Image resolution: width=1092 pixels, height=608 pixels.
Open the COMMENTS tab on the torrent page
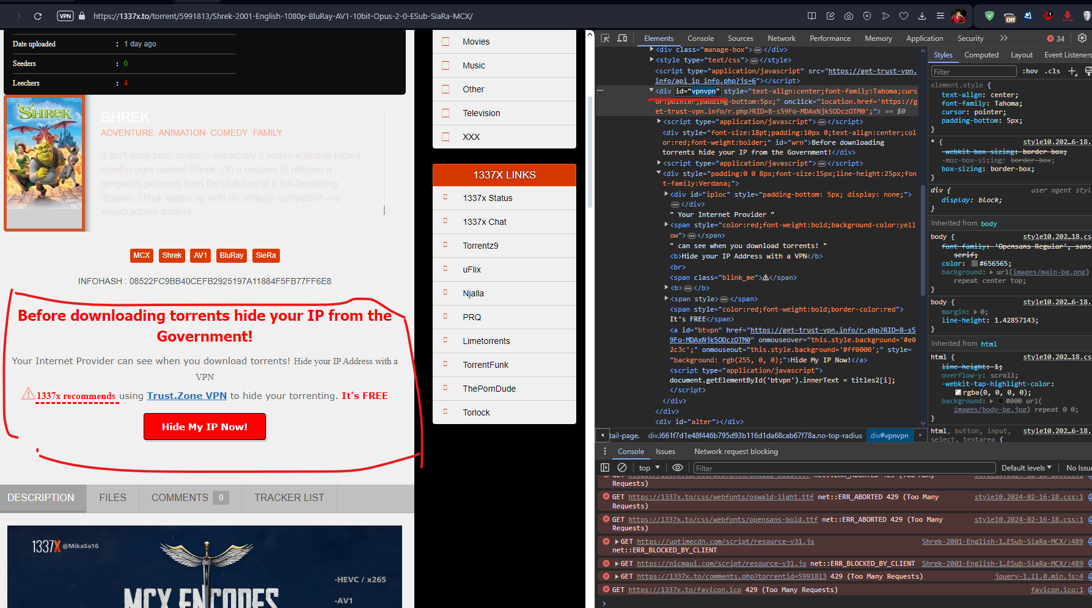180,498
